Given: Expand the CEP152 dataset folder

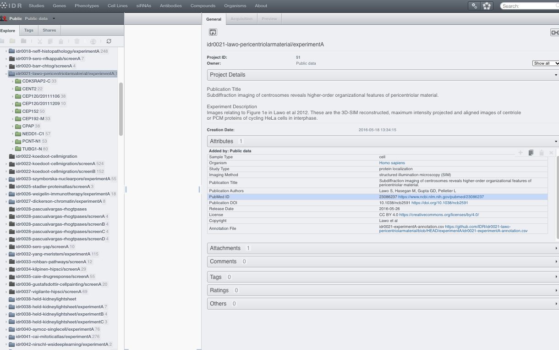Looking at the screenshot, I should click(13, 111).
